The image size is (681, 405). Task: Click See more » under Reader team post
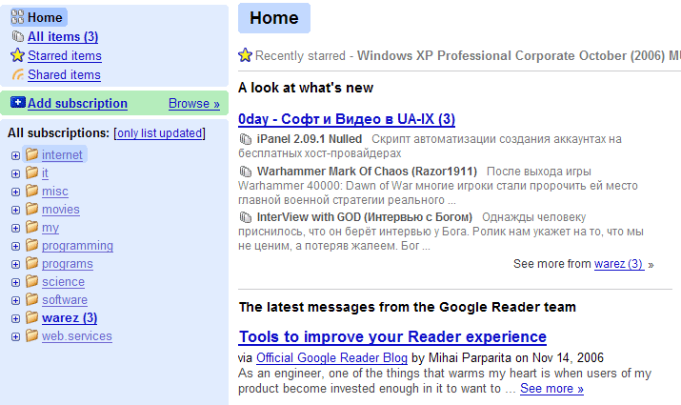(x=552, y=389)
